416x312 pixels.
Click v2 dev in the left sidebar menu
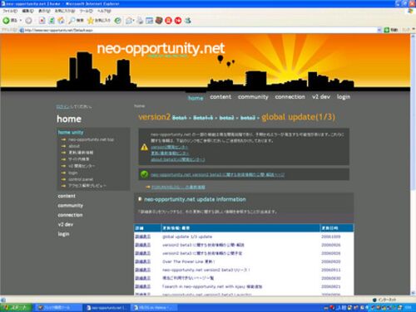click(x=66, y=224)
